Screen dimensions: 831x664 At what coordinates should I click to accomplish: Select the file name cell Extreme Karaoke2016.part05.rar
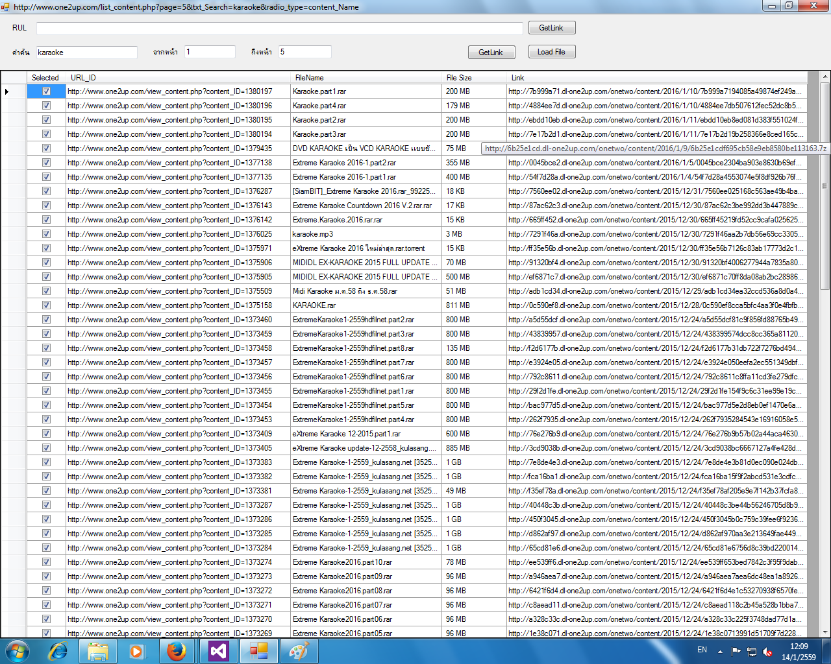[366, 633]
